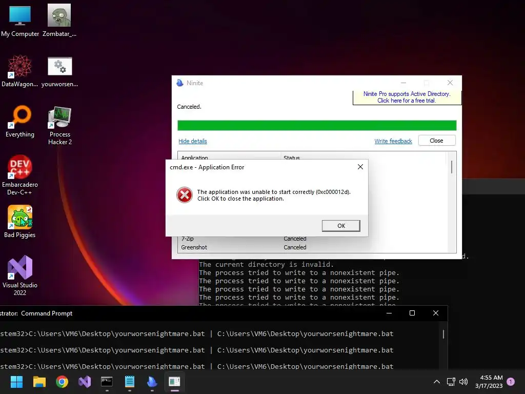
Task: Open the Bad Piggies shortcut
Action: 20,222
